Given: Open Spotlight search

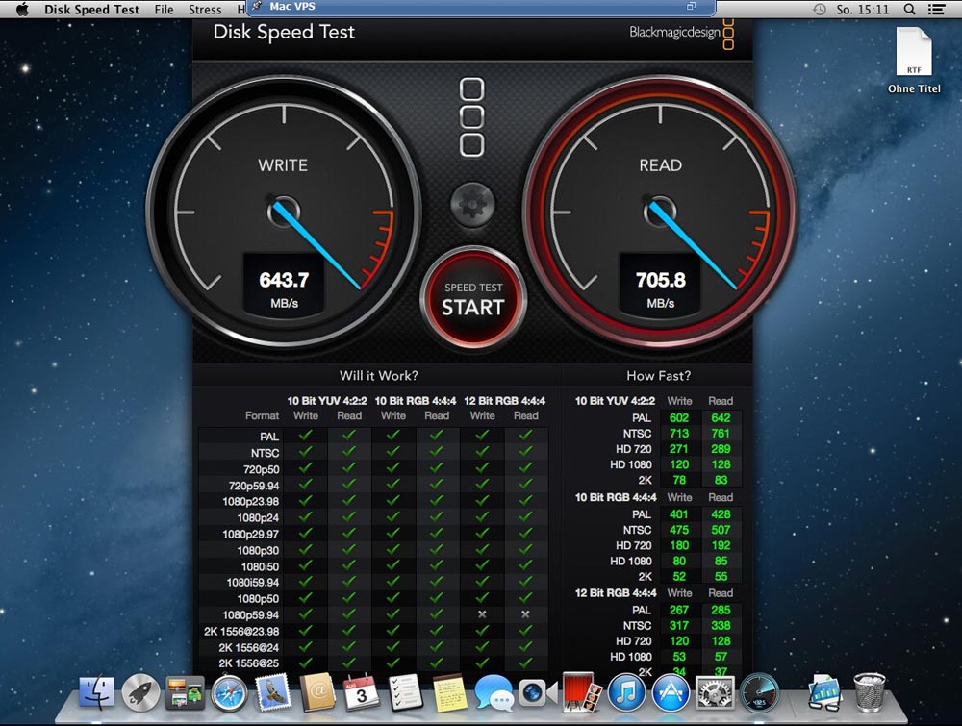Looking at the screenshot, I should click(909, 10).
